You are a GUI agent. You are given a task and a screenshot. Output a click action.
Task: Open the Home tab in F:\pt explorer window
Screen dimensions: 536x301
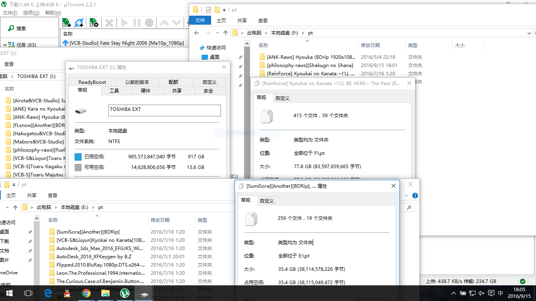[x=221, y=20]
